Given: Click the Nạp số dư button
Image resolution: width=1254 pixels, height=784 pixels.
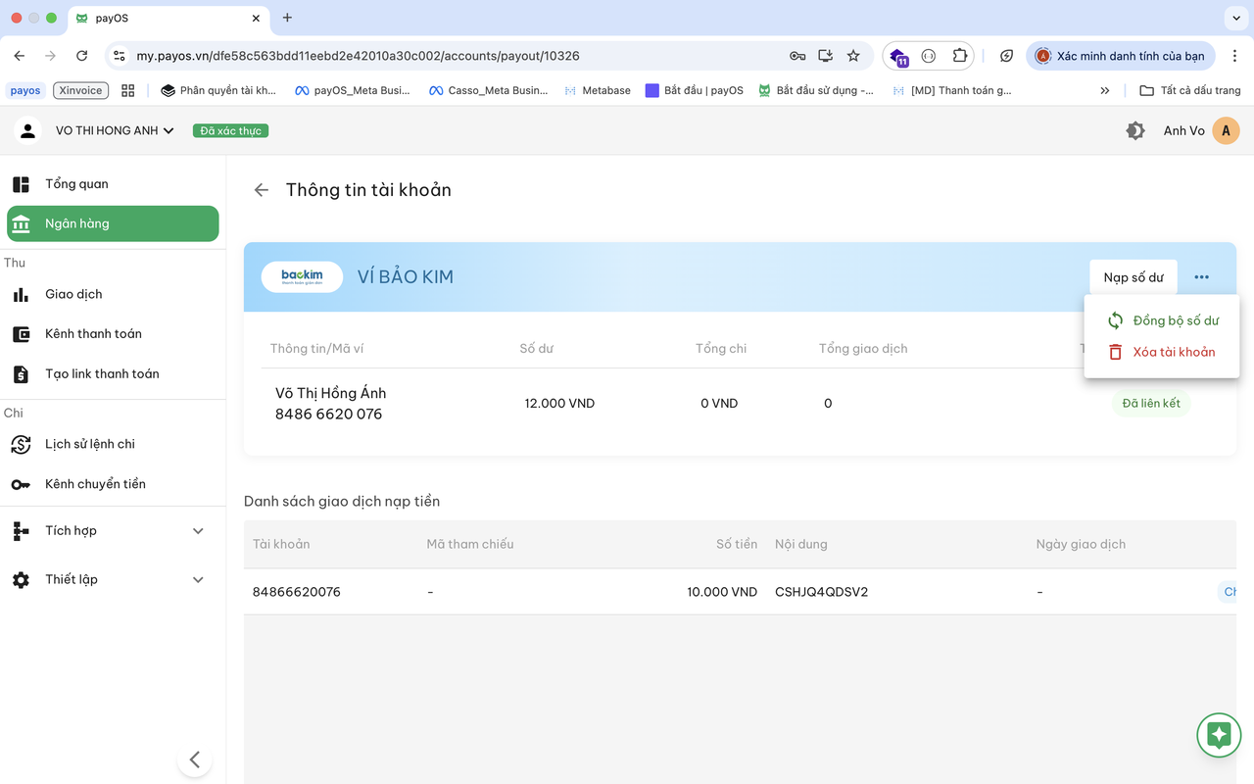Looking at the screenshot, I should 1133,277.
